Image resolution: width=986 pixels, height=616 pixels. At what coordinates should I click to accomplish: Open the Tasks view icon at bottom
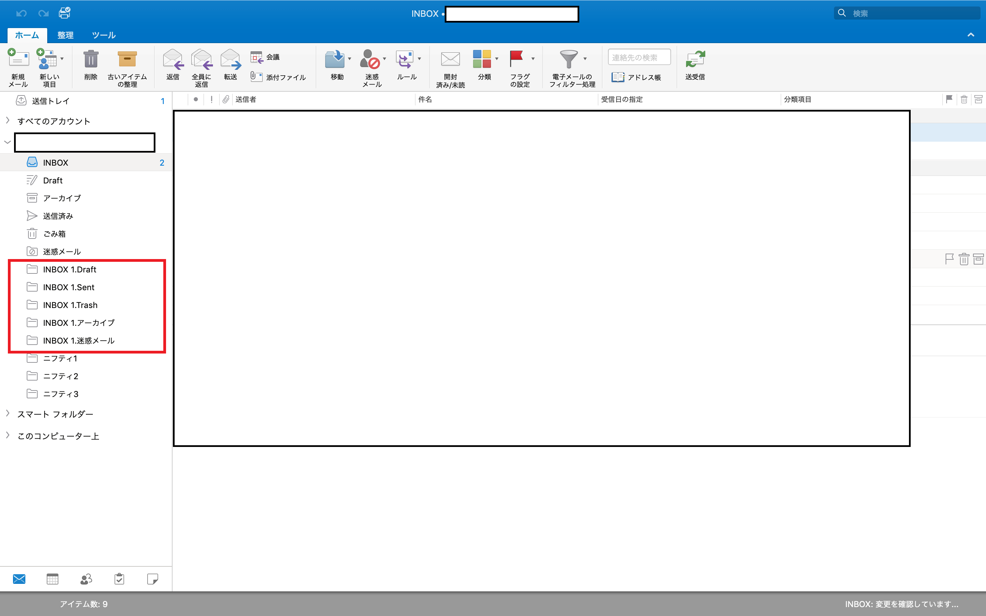click(119, 579)
